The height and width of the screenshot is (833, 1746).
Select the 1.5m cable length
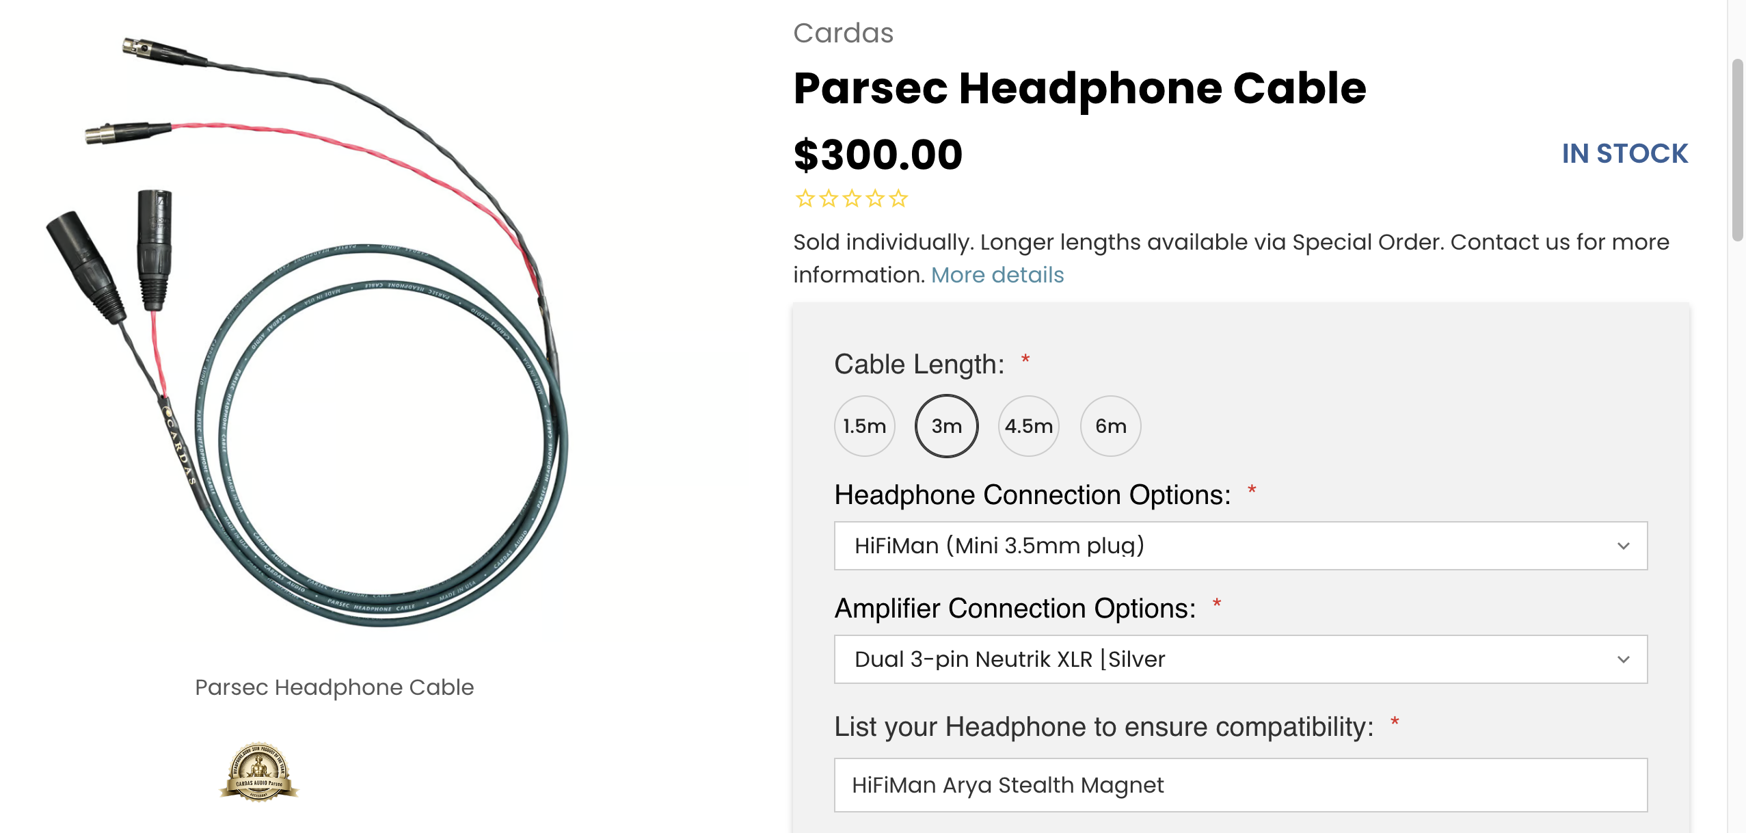pyautogui.click(x=864, y=426)
